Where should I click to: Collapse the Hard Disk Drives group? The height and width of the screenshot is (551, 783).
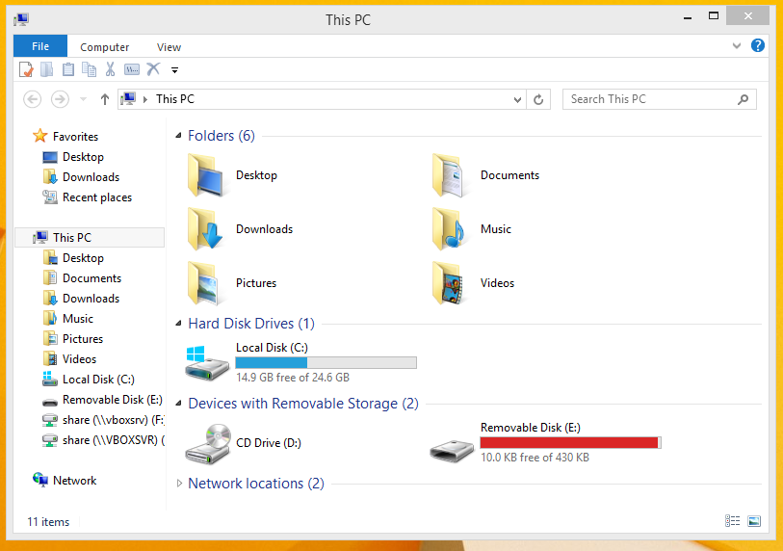[178, 324]
